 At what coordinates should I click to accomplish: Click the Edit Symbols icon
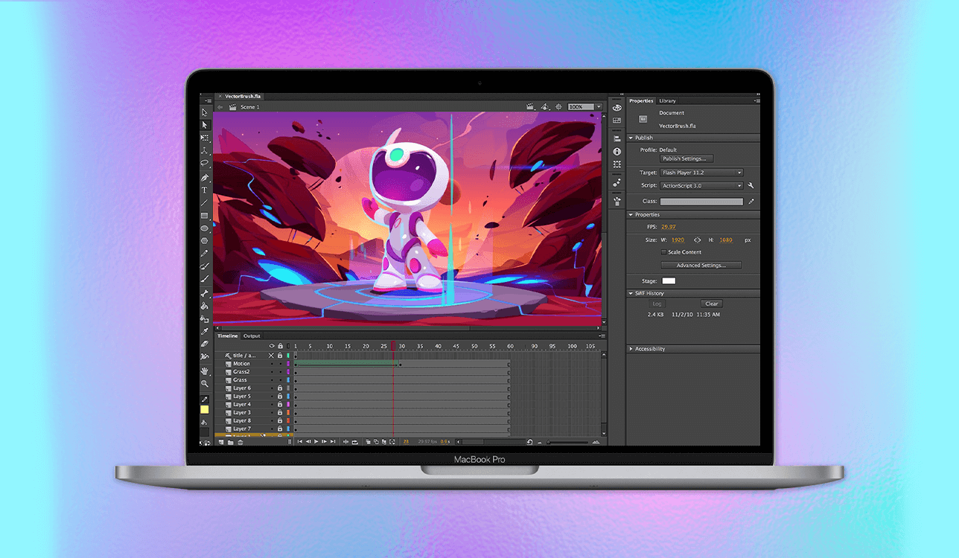tap(545, 107)
